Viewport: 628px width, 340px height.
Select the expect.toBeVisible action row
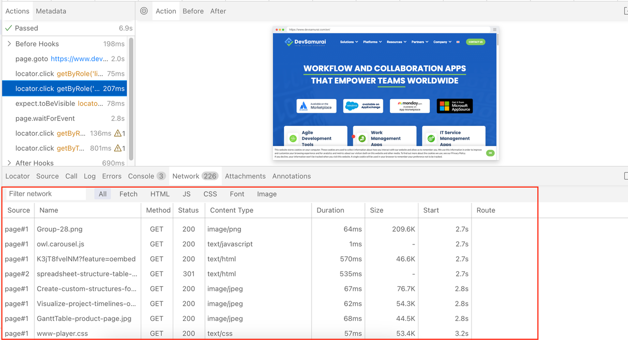click(x=65, y=103)
